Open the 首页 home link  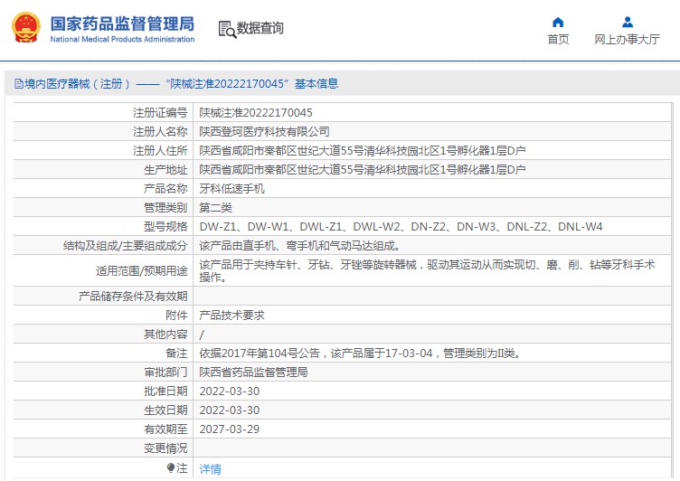pos(558,40)
